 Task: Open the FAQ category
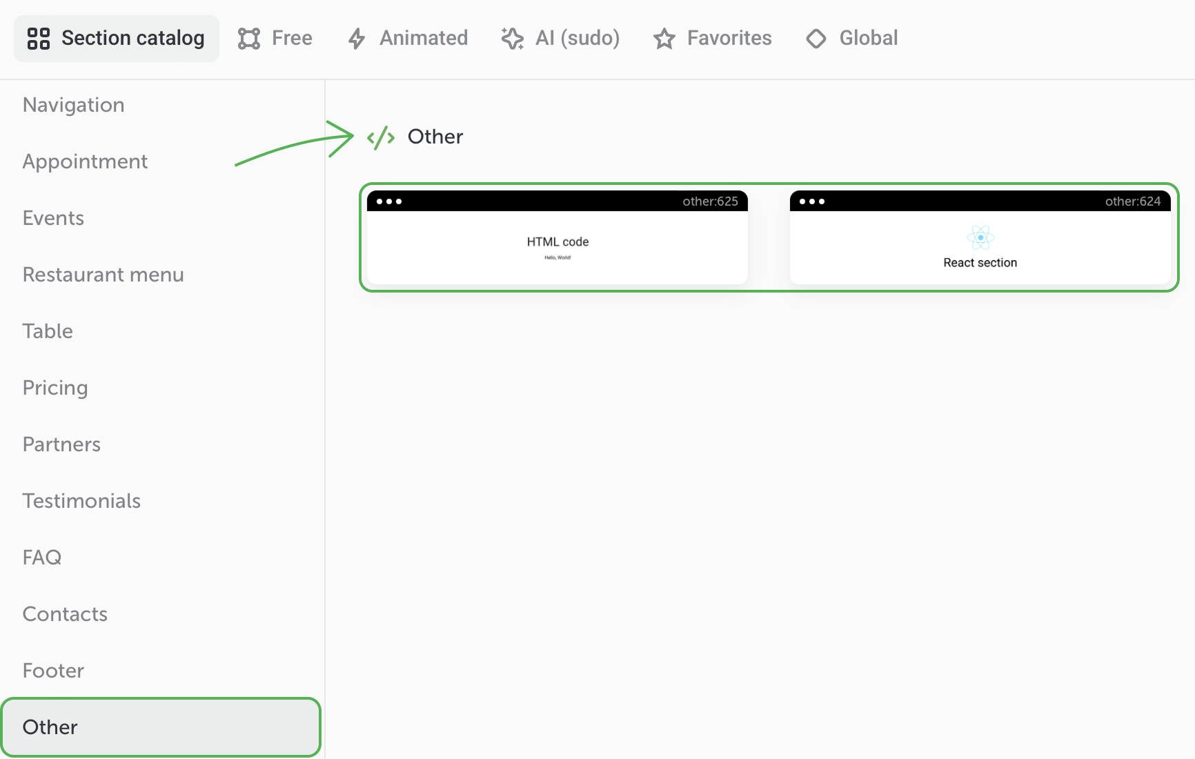[x=42, y=558]
